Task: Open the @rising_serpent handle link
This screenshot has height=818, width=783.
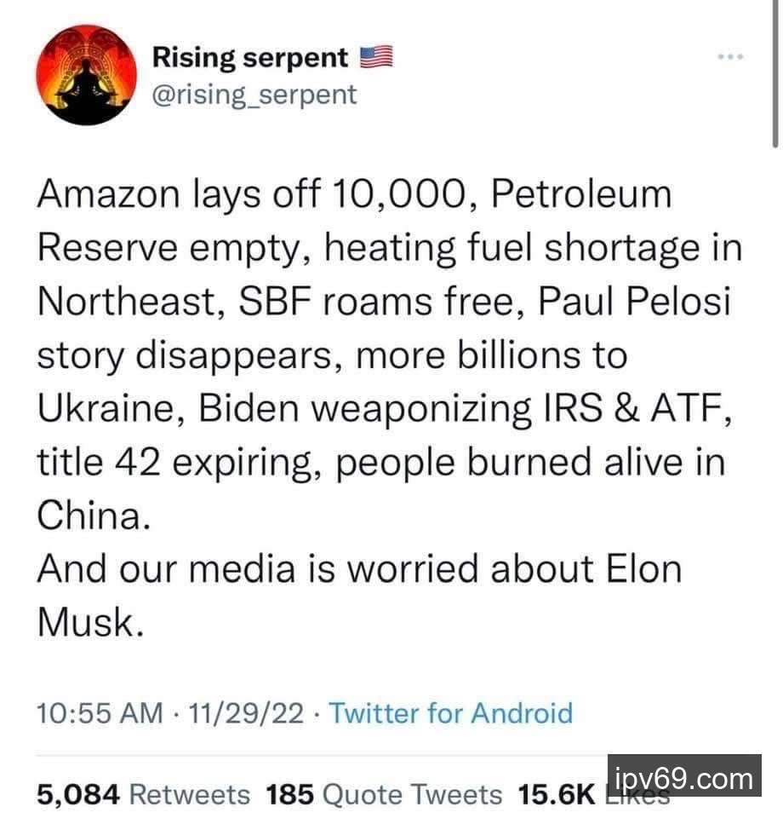Action: point(254,94)
